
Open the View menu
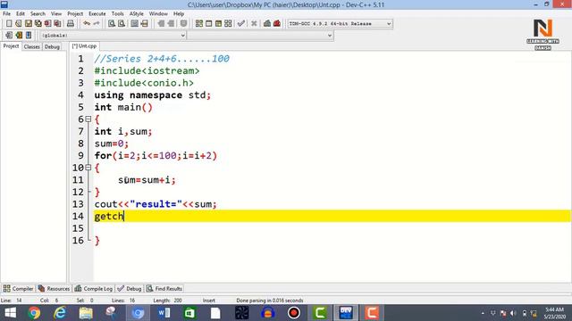click(x=56, y=14)
